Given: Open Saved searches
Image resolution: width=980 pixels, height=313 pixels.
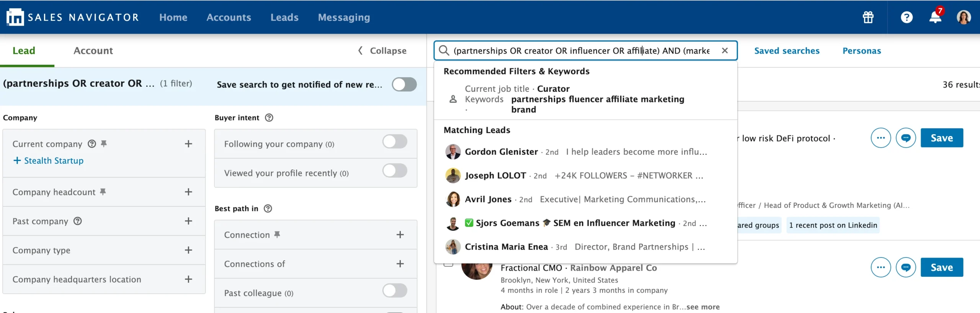Looking at the screenshot, I should [x=787, y=50].
